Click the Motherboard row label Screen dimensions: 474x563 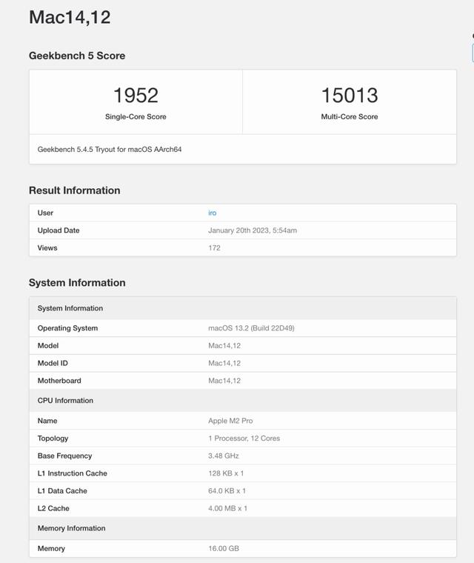59,381
